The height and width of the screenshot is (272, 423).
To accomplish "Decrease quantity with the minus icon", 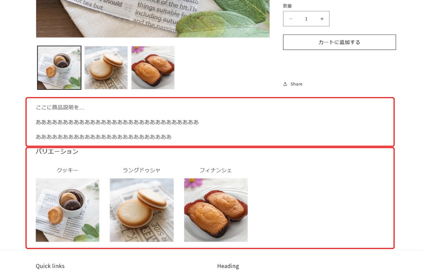I will click(291, 19).
